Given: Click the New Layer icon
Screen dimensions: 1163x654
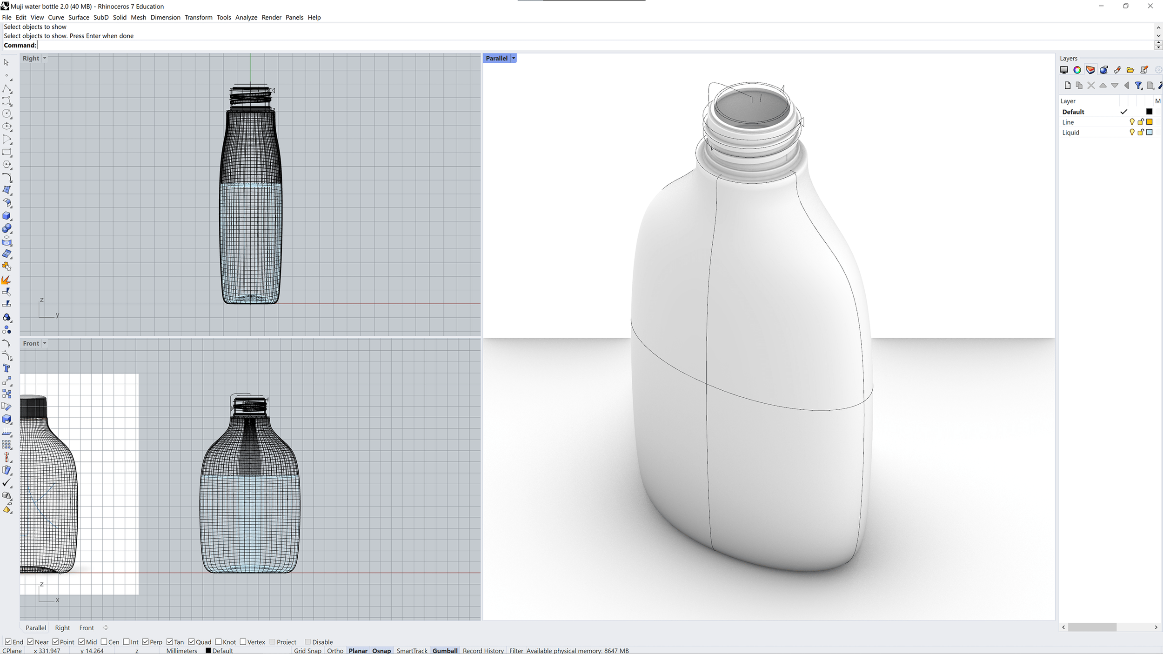Looking at the screenshot, I should [1067, 86].
